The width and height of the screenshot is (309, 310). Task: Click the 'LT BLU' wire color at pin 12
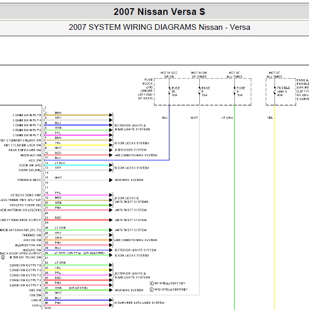tap(60, 163)
